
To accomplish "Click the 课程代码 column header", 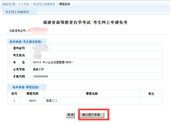I will coord(32,94).
